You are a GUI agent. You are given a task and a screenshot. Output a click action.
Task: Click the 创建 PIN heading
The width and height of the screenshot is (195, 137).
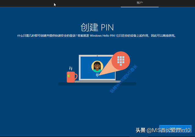click(97, 27)
